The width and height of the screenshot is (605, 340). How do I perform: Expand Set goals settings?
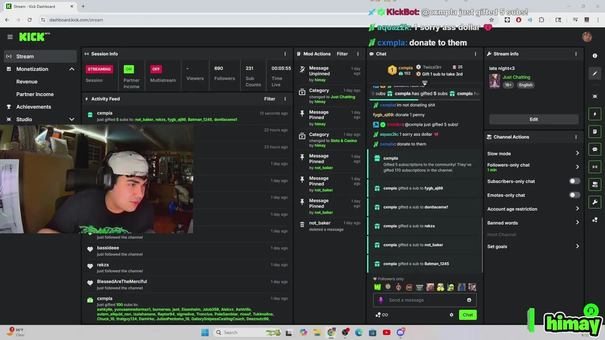pos(577,246)
